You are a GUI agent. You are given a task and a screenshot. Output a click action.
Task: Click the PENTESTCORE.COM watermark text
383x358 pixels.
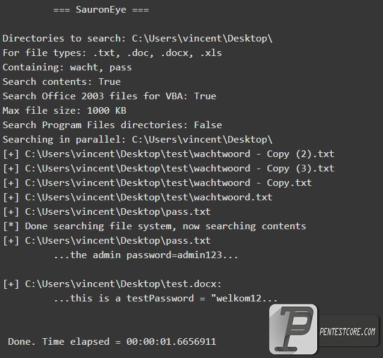[347, 332]
